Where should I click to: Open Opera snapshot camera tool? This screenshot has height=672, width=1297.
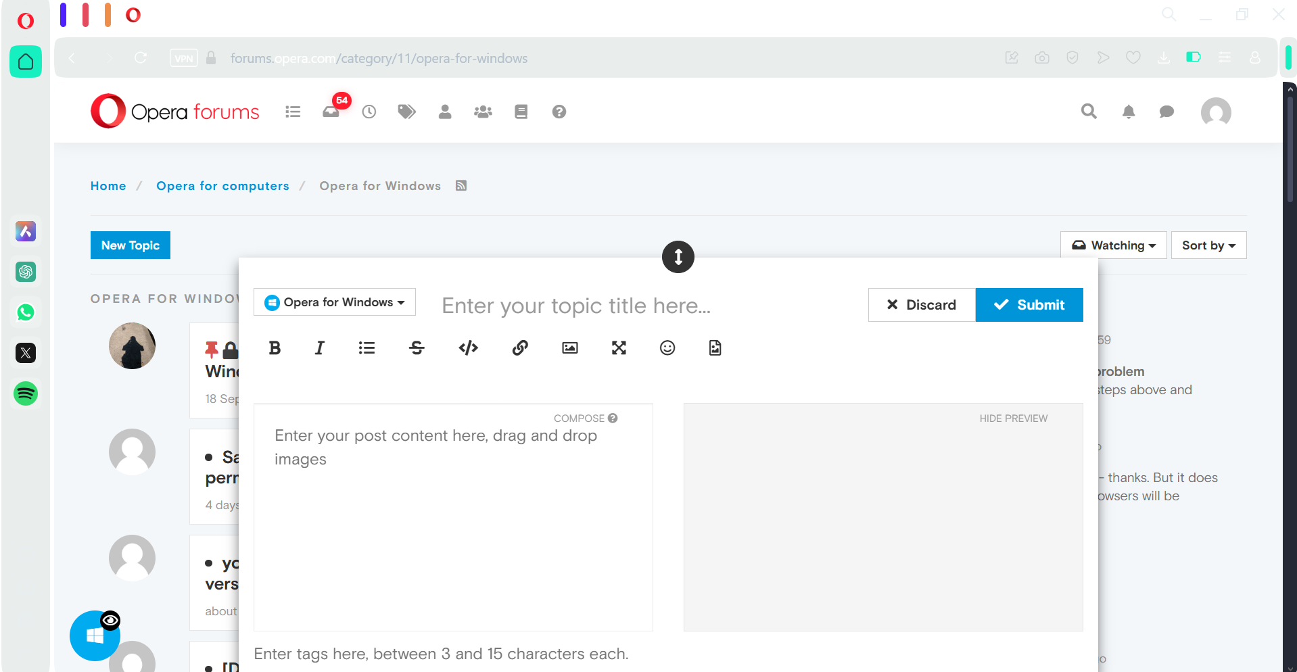tap(1042, 57)
